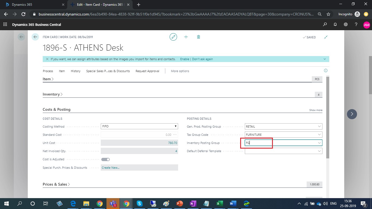The width and height of the screenshot is (372, 209).
Task: Open the Item action menu
Action: (x=62, y=71)
